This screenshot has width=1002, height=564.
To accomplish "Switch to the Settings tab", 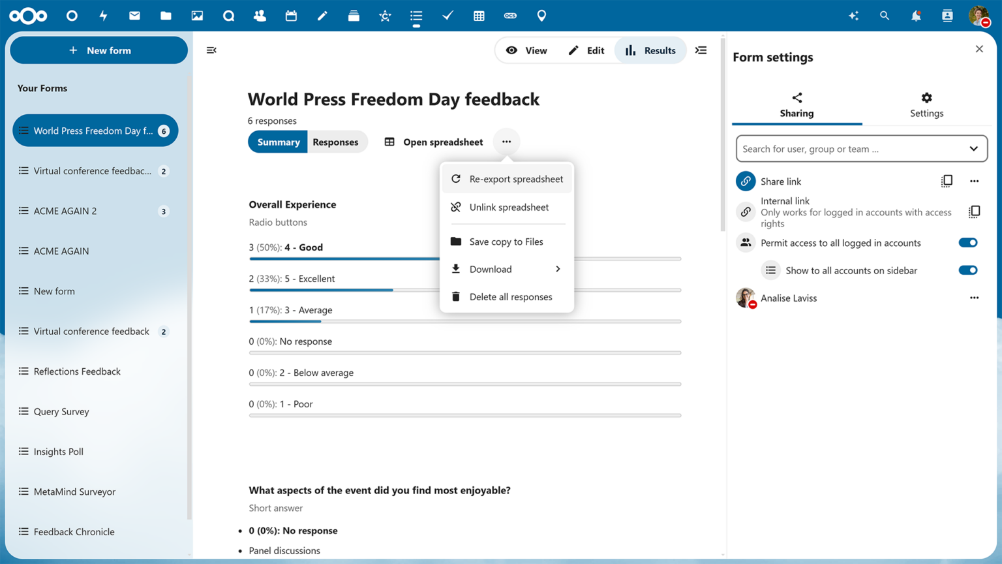I will (926, 104).
